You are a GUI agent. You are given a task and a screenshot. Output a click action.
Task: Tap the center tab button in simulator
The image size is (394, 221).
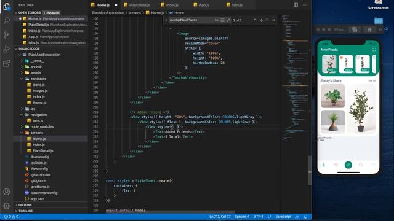[348, 165]
